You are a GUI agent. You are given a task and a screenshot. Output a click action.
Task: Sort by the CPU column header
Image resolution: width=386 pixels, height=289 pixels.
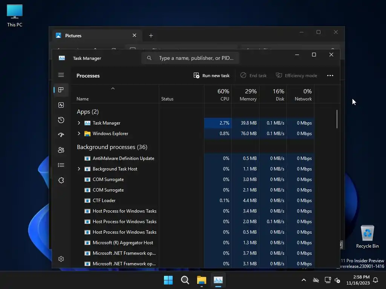(x=218, y=94)
